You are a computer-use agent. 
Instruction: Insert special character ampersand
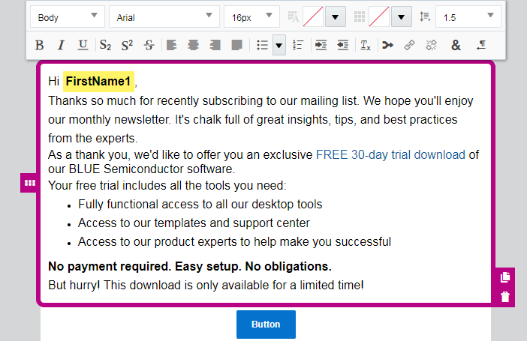coord(456,45)
